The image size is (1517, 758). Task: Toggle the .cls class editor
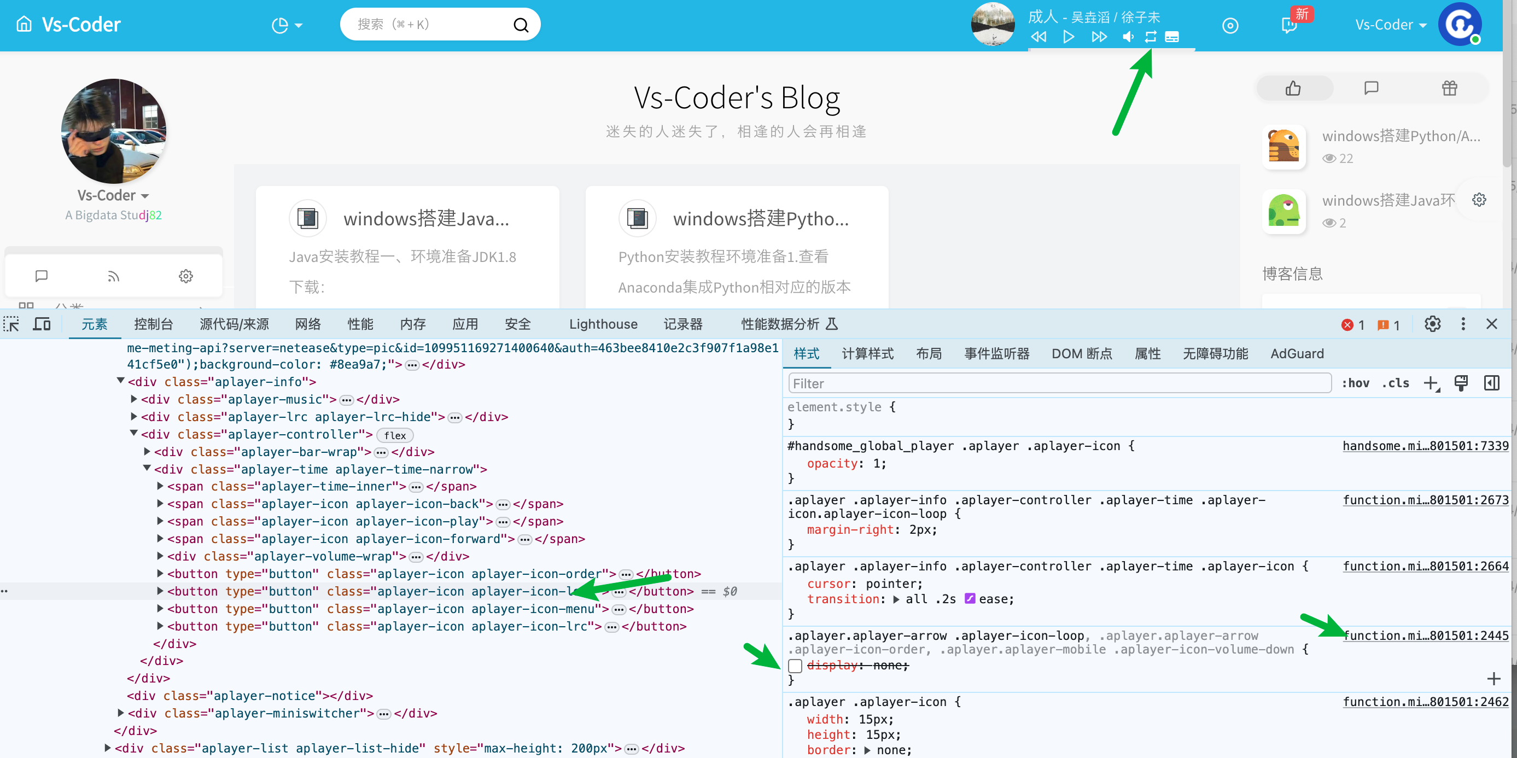pyautogui.click(x=1395, y=383)
